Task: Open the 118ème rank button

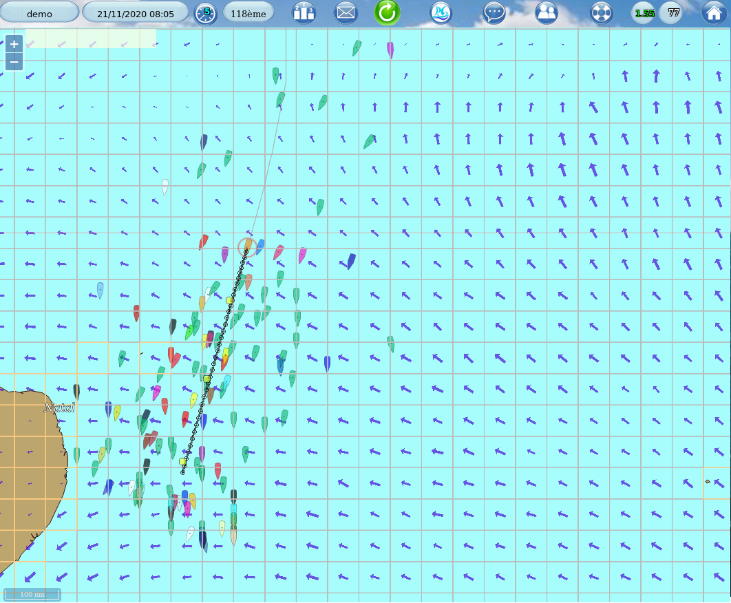Action: 248,13
